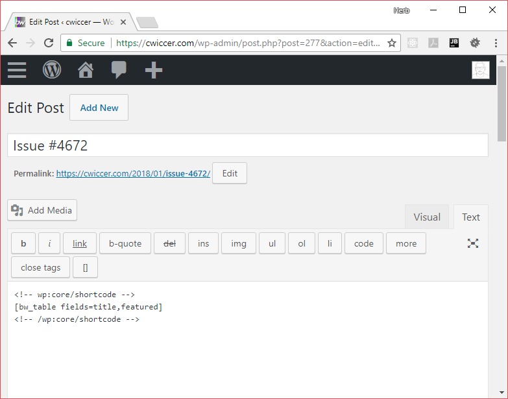This screenshot has width=508, height=399.
Task: Click the Secure padlock site info
Action: [x=86, y=43]
